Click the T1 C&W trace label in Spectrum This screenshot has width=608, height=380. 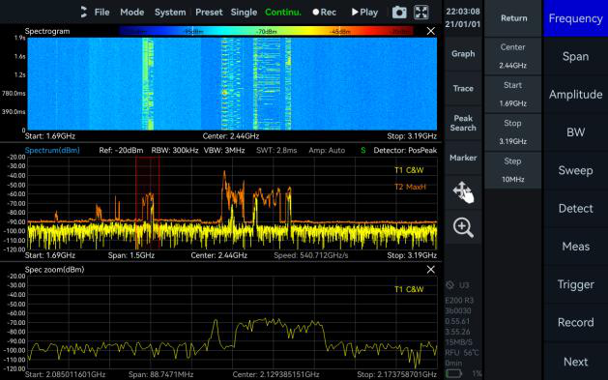tap(409, 170)
